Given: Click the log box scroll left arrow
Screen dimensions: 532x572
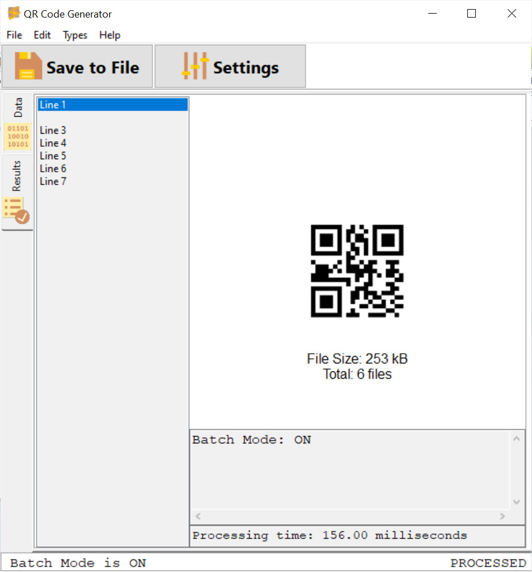Looking at the screenshot, I should coord(198,516).
